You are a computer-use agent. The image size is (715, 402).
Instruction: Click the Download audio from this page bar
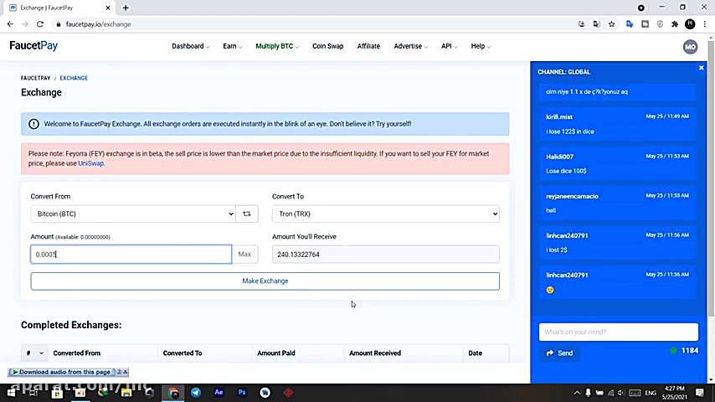pos(64,372)
